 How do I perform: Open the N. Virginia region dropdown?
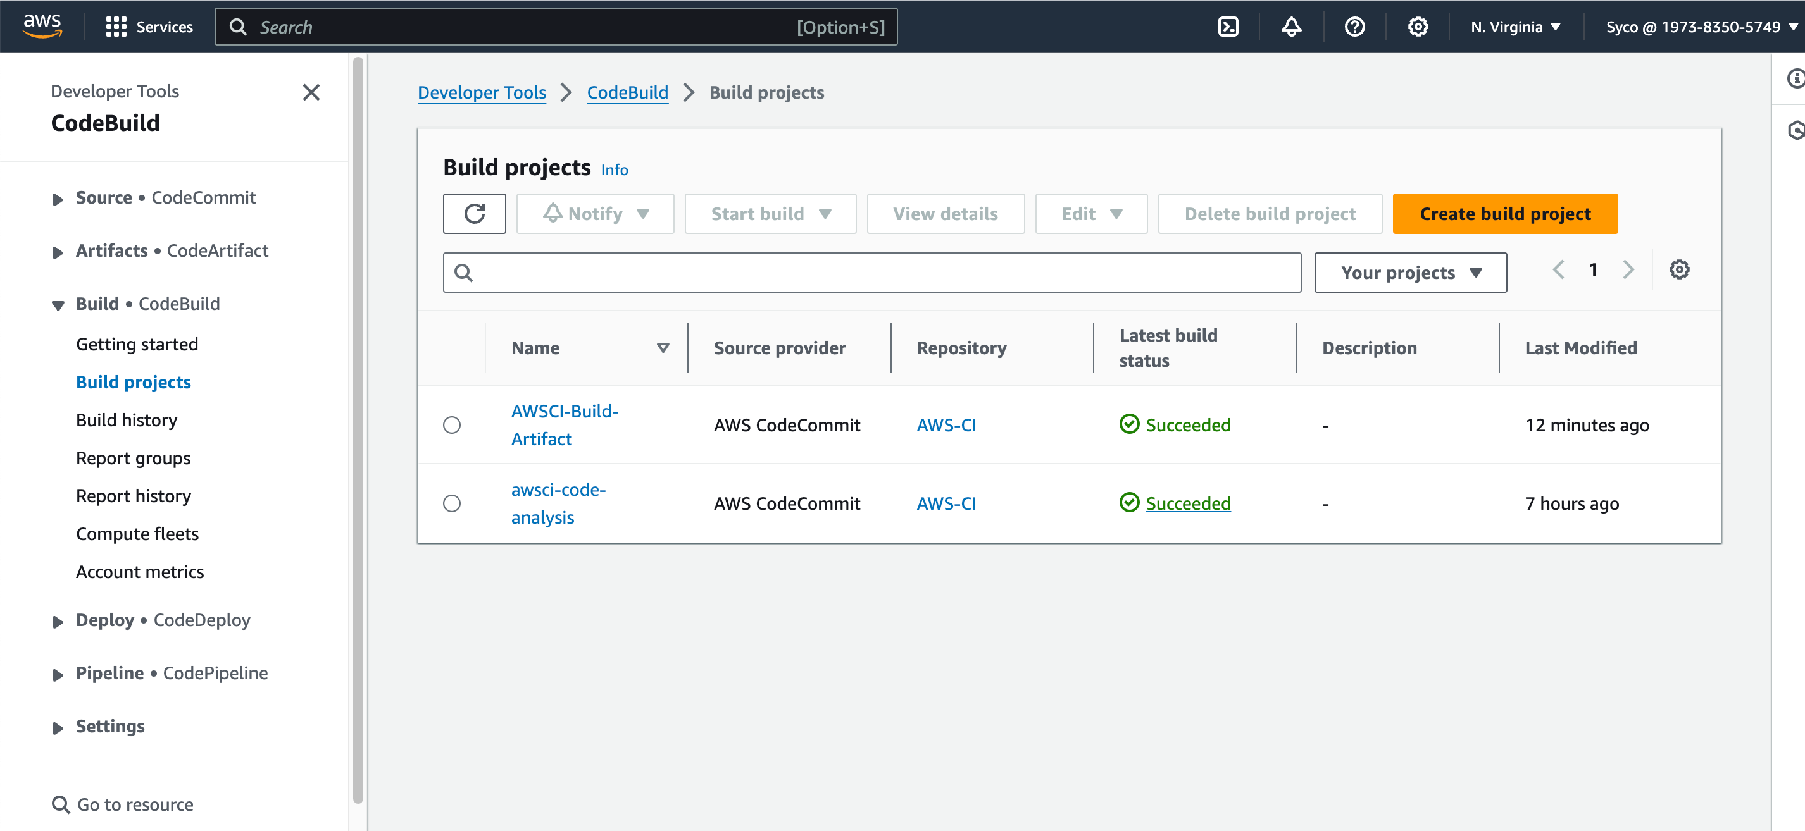point(1515,27)
